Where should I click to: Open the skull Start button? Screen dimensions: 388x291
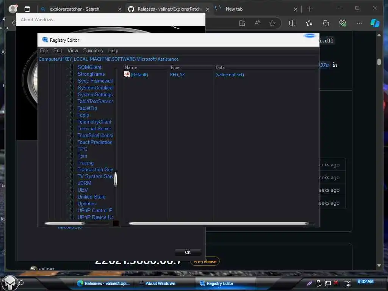(10, 283)
